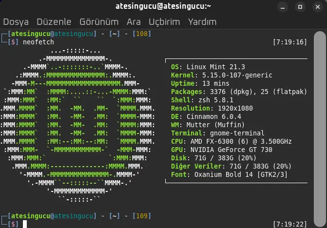The height and width of the screenshot is (228, 327).
Task: Open the Düzenle menu
Action: coord(54,22)
